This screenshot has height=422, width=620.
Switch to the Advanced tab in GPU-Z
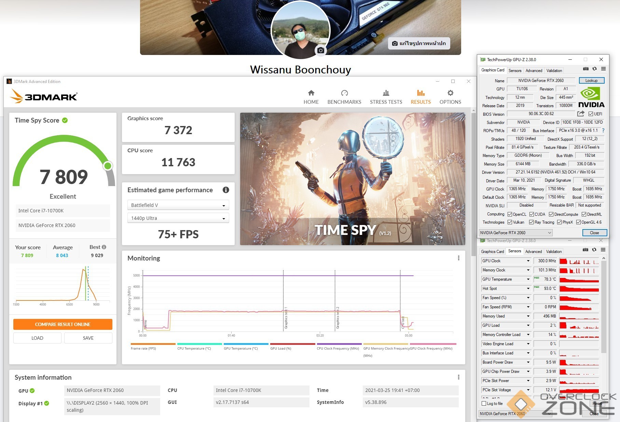[x=534, y=71]
